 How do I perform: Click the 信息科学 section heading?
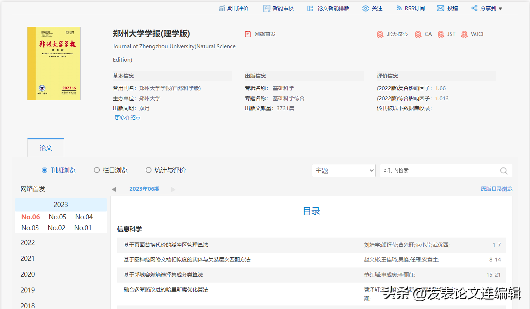pos(129,229)
